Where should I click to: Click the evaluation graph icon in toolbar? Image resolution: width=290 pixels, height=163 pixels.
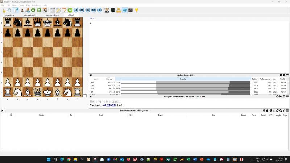pos(130,10)
